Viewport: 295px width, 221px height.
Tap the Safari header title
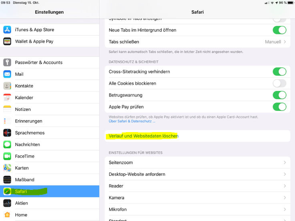click(197, 12)
